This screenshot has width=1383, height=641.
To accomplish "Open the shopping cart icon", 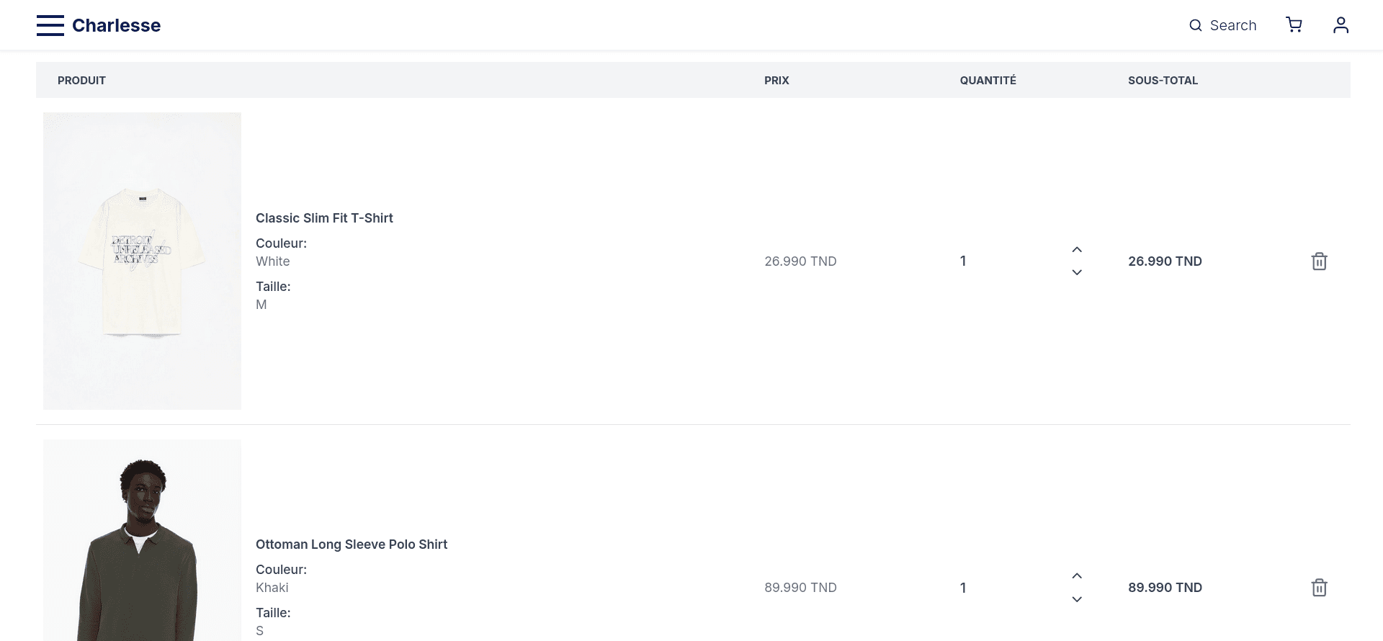I will (1294, 25).
